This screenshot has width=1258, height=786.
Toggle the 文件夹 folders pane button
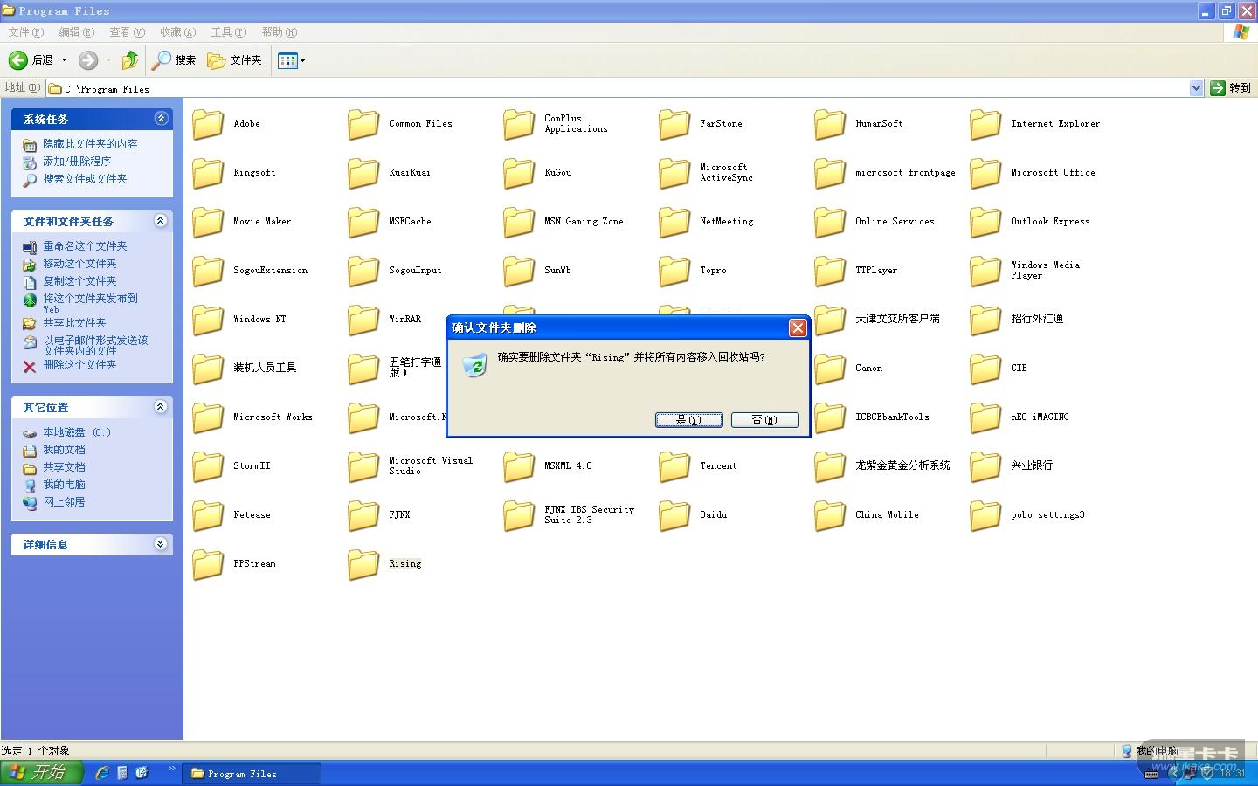(234, 60)
